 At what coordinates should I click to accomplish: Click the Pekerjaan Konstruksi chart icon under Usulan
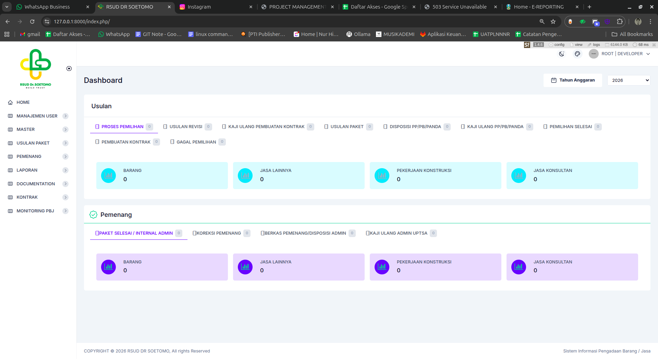tap(382, 176)
